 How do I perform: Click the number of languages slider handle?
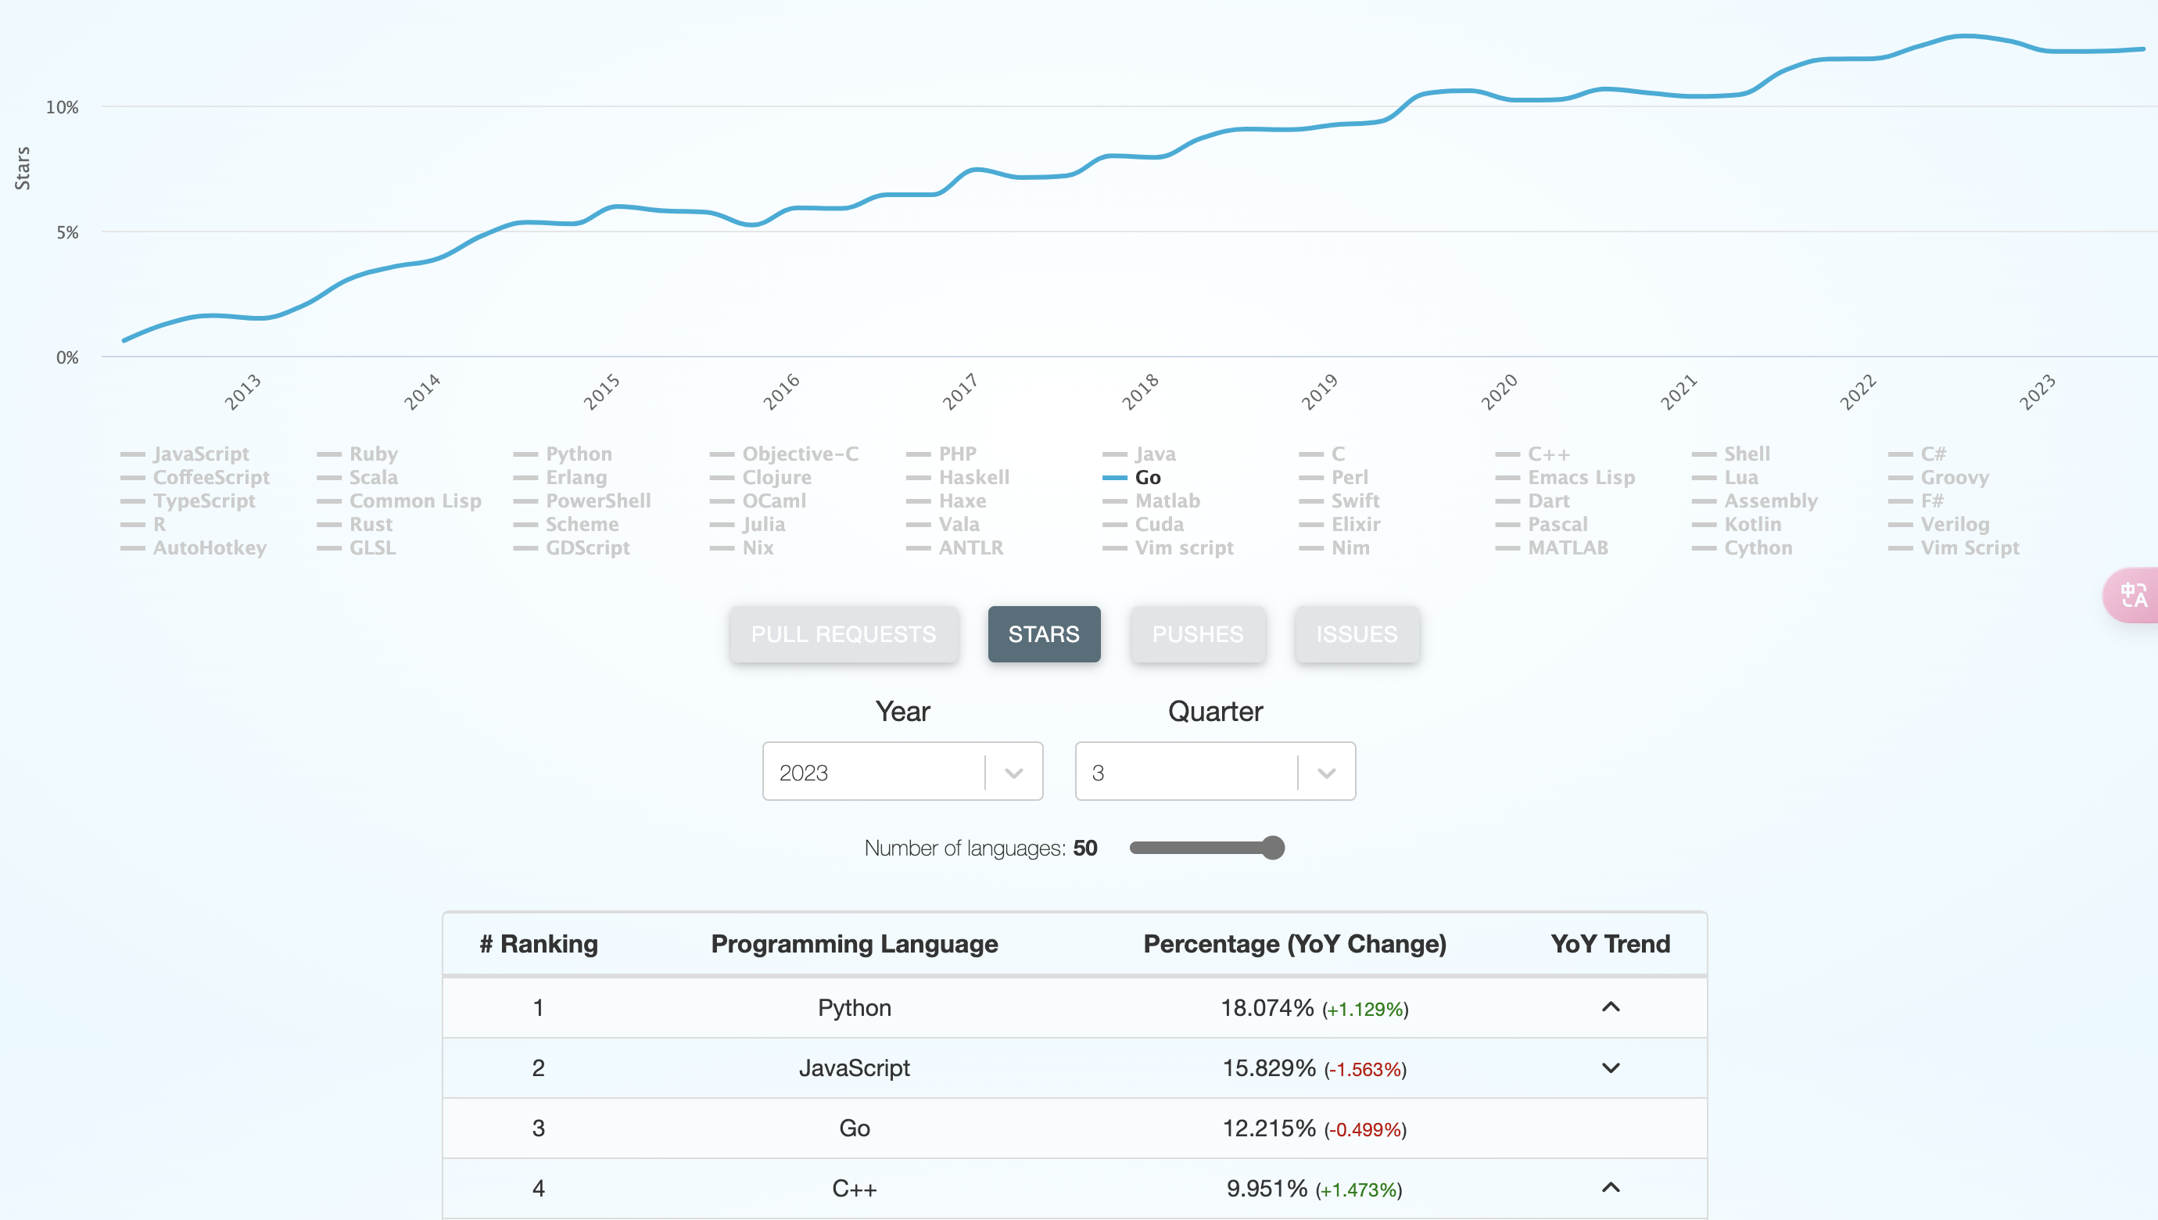[x=1271, y=848]
